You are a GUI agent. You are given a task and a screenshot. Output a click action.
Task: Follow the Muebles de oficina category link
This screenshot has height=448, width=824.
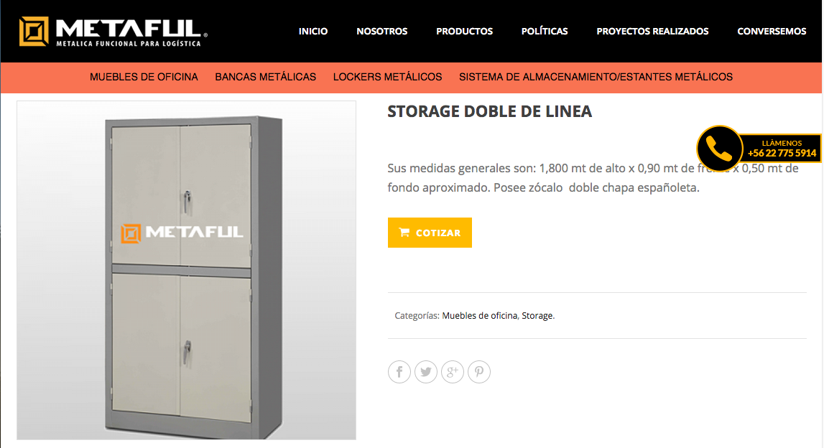tap(480, 316)
